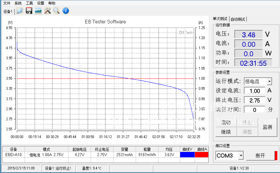The width and height of the screenshot is (280, 173).
Task: Click the EBD-A10 device cell
Action: click(x=13, y=155)
